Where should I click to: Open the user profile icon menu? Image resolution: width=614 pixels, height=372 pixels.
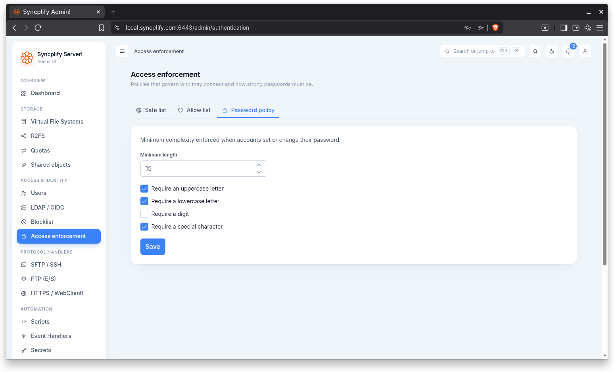[585, 51]
